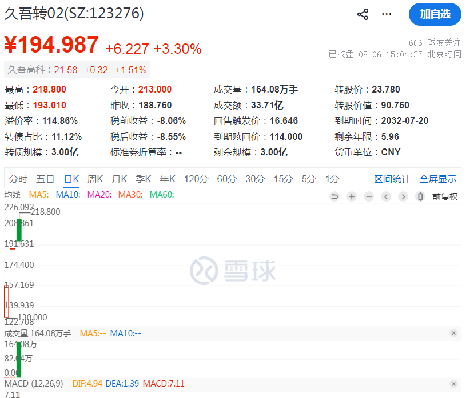Zoom out the chart with minus icon

tap(369, 196)
